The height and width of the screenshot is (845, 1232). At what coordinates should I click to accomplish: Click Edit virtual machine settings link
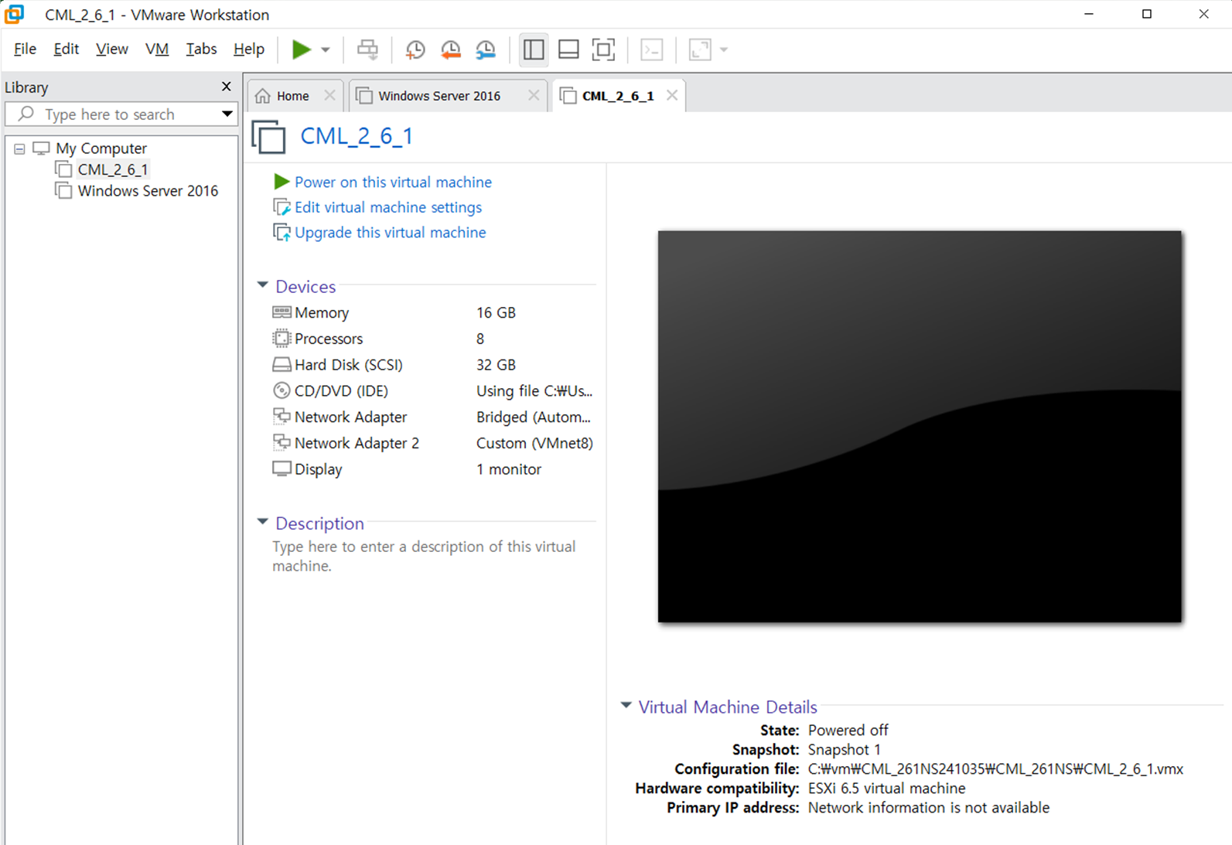(388, 207)
